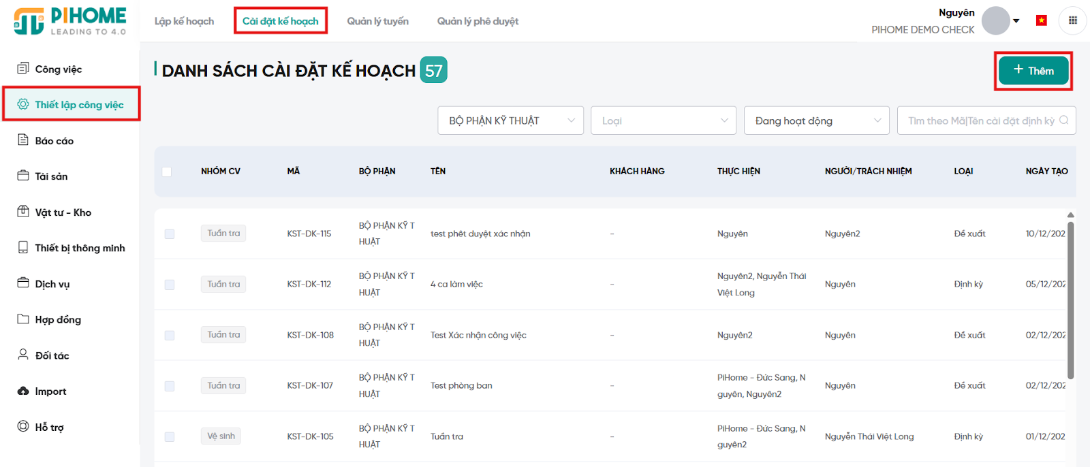Viewport: 1090px width, 467px height.
Task: Toggle the select-all header checkbox
Action: click(x=167, y=172)
